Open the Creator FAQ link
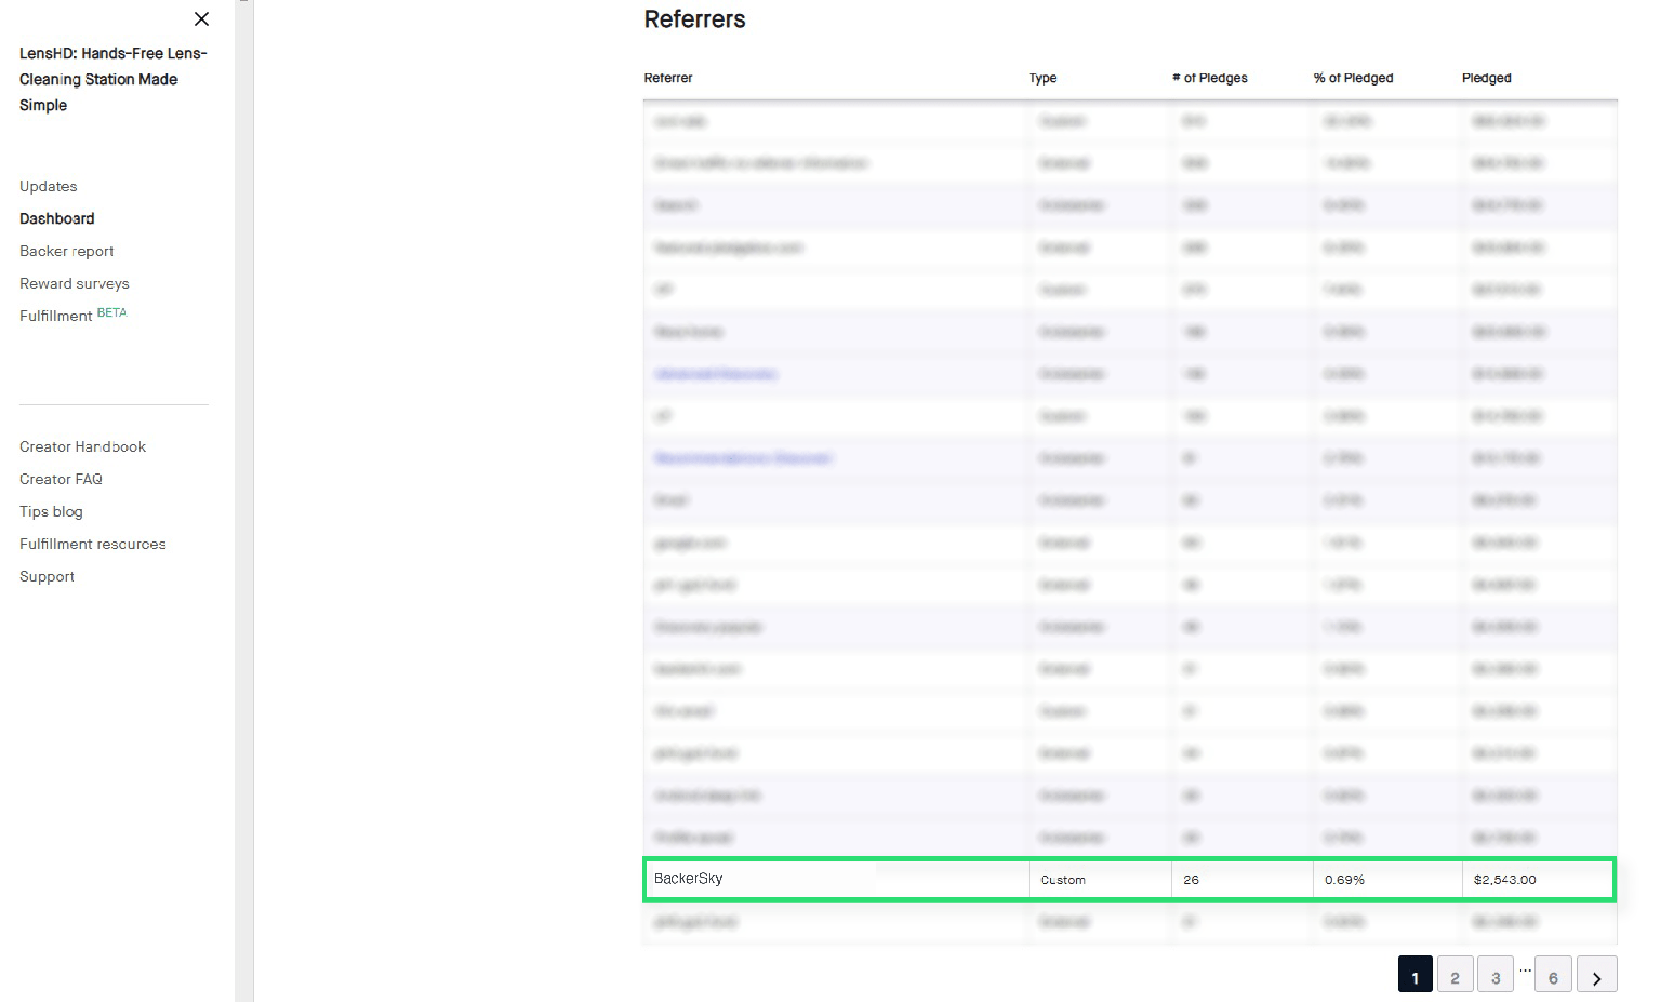 tap(61, 479)
